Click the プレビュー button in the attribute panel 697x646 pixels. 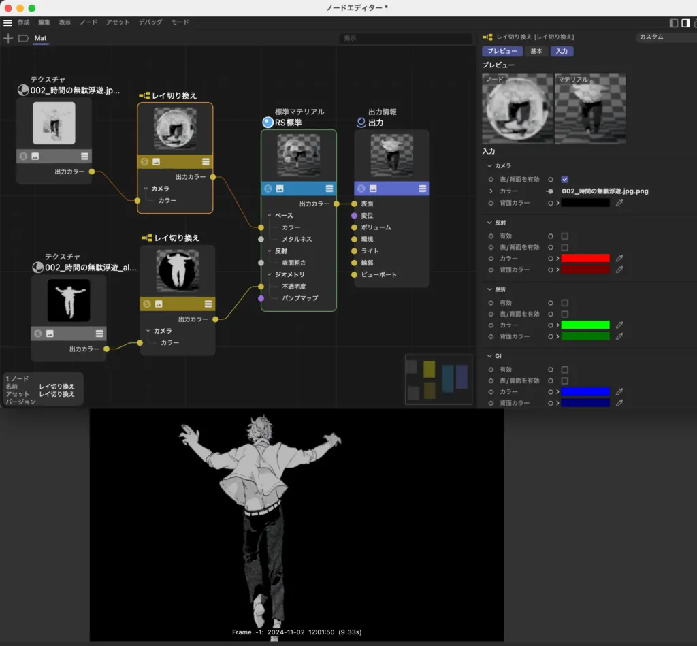click(502, 51)
